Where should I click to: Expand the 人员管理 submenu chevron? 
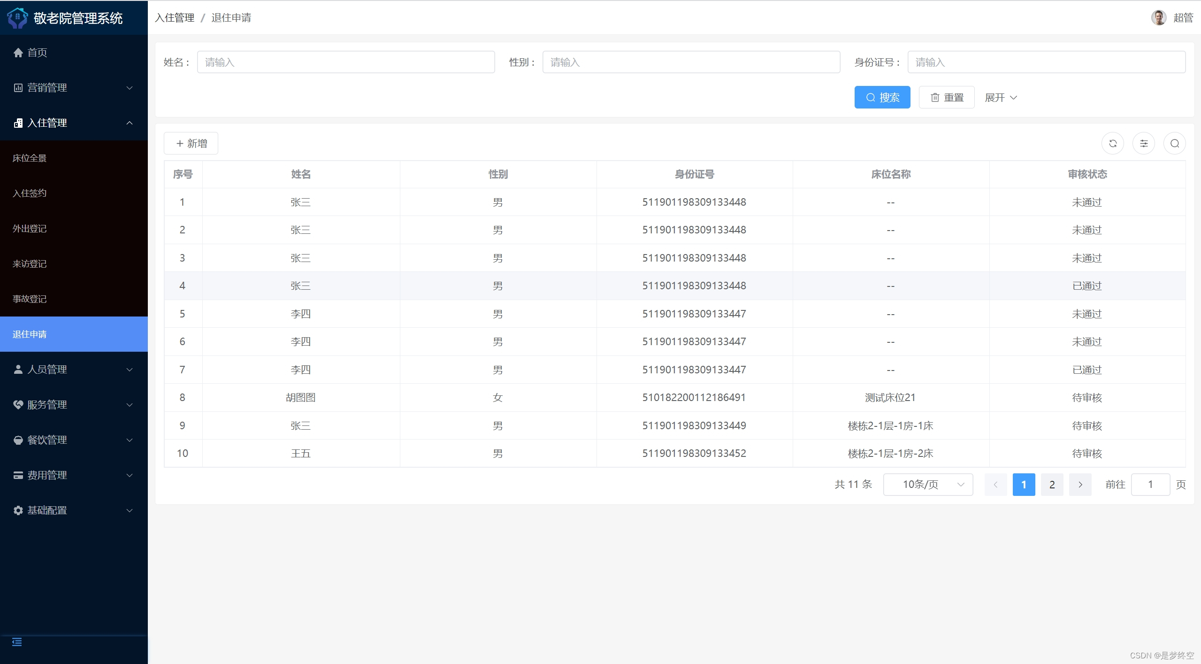(130, 370)
